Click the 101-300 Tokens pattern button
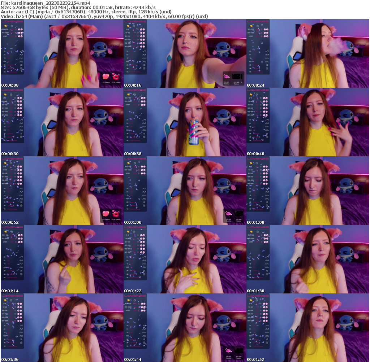The image size is (370, 362). 237,76
